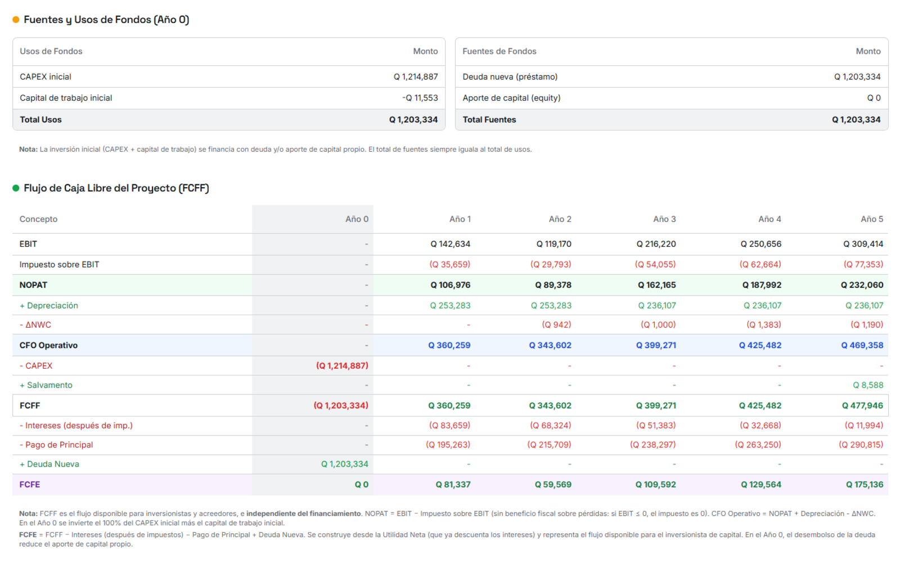Click the working capital amount "-Q 11,553"

click(x=420, y=98)
